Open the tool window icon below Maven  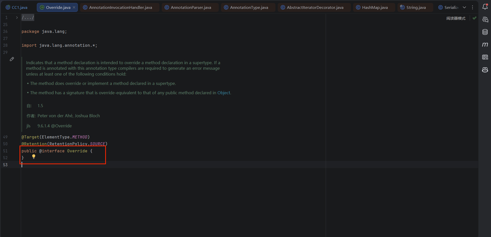[485, 57]
